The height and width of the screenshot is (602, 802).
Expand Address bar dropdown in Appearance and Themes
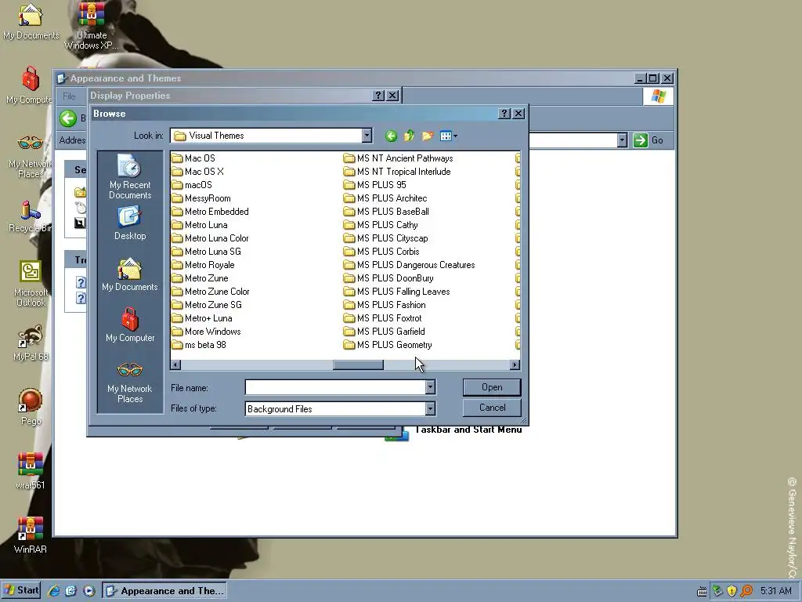pyautogui.click(x=622, y=140)
